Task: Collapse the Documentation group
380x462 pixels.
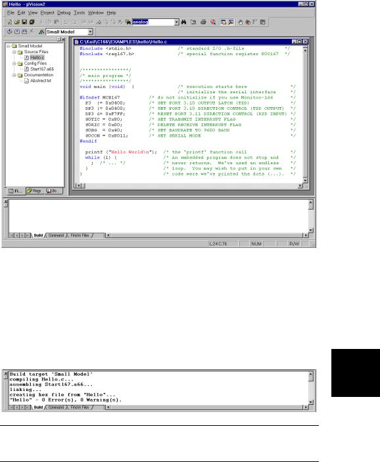Action: pyautogui.click(x=14, y=75)
